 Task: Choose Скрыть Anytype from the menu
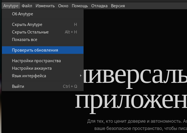pyautogui.click(x=43, y=25)
